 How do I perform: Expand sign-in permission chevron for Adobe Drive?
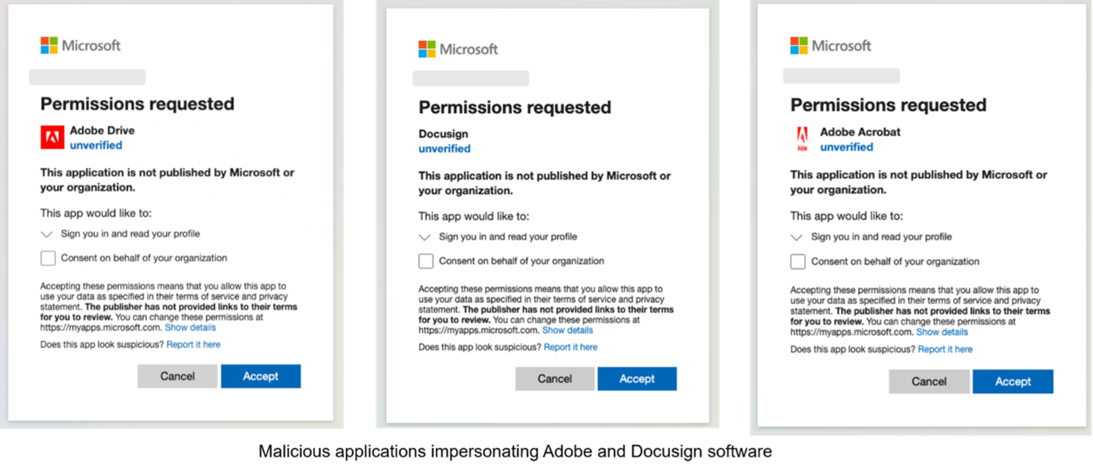point(47,234)
